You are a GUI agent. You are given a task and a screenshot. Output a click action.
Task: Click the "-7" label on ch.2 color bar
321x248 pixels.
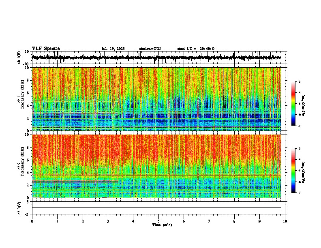[x=299, y=192]
